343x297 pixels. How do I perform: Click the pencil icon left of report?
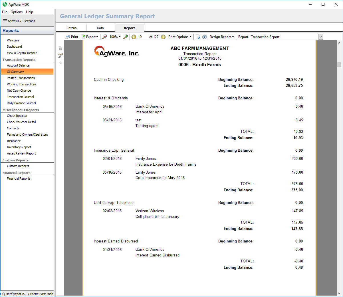click(x=60, y=55)
